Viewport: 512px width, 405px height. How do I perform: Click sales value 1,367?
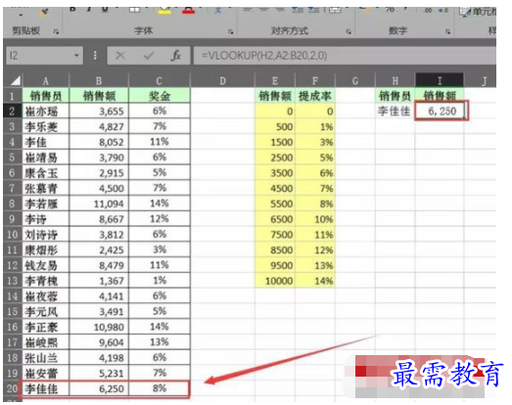coord(99,281)
